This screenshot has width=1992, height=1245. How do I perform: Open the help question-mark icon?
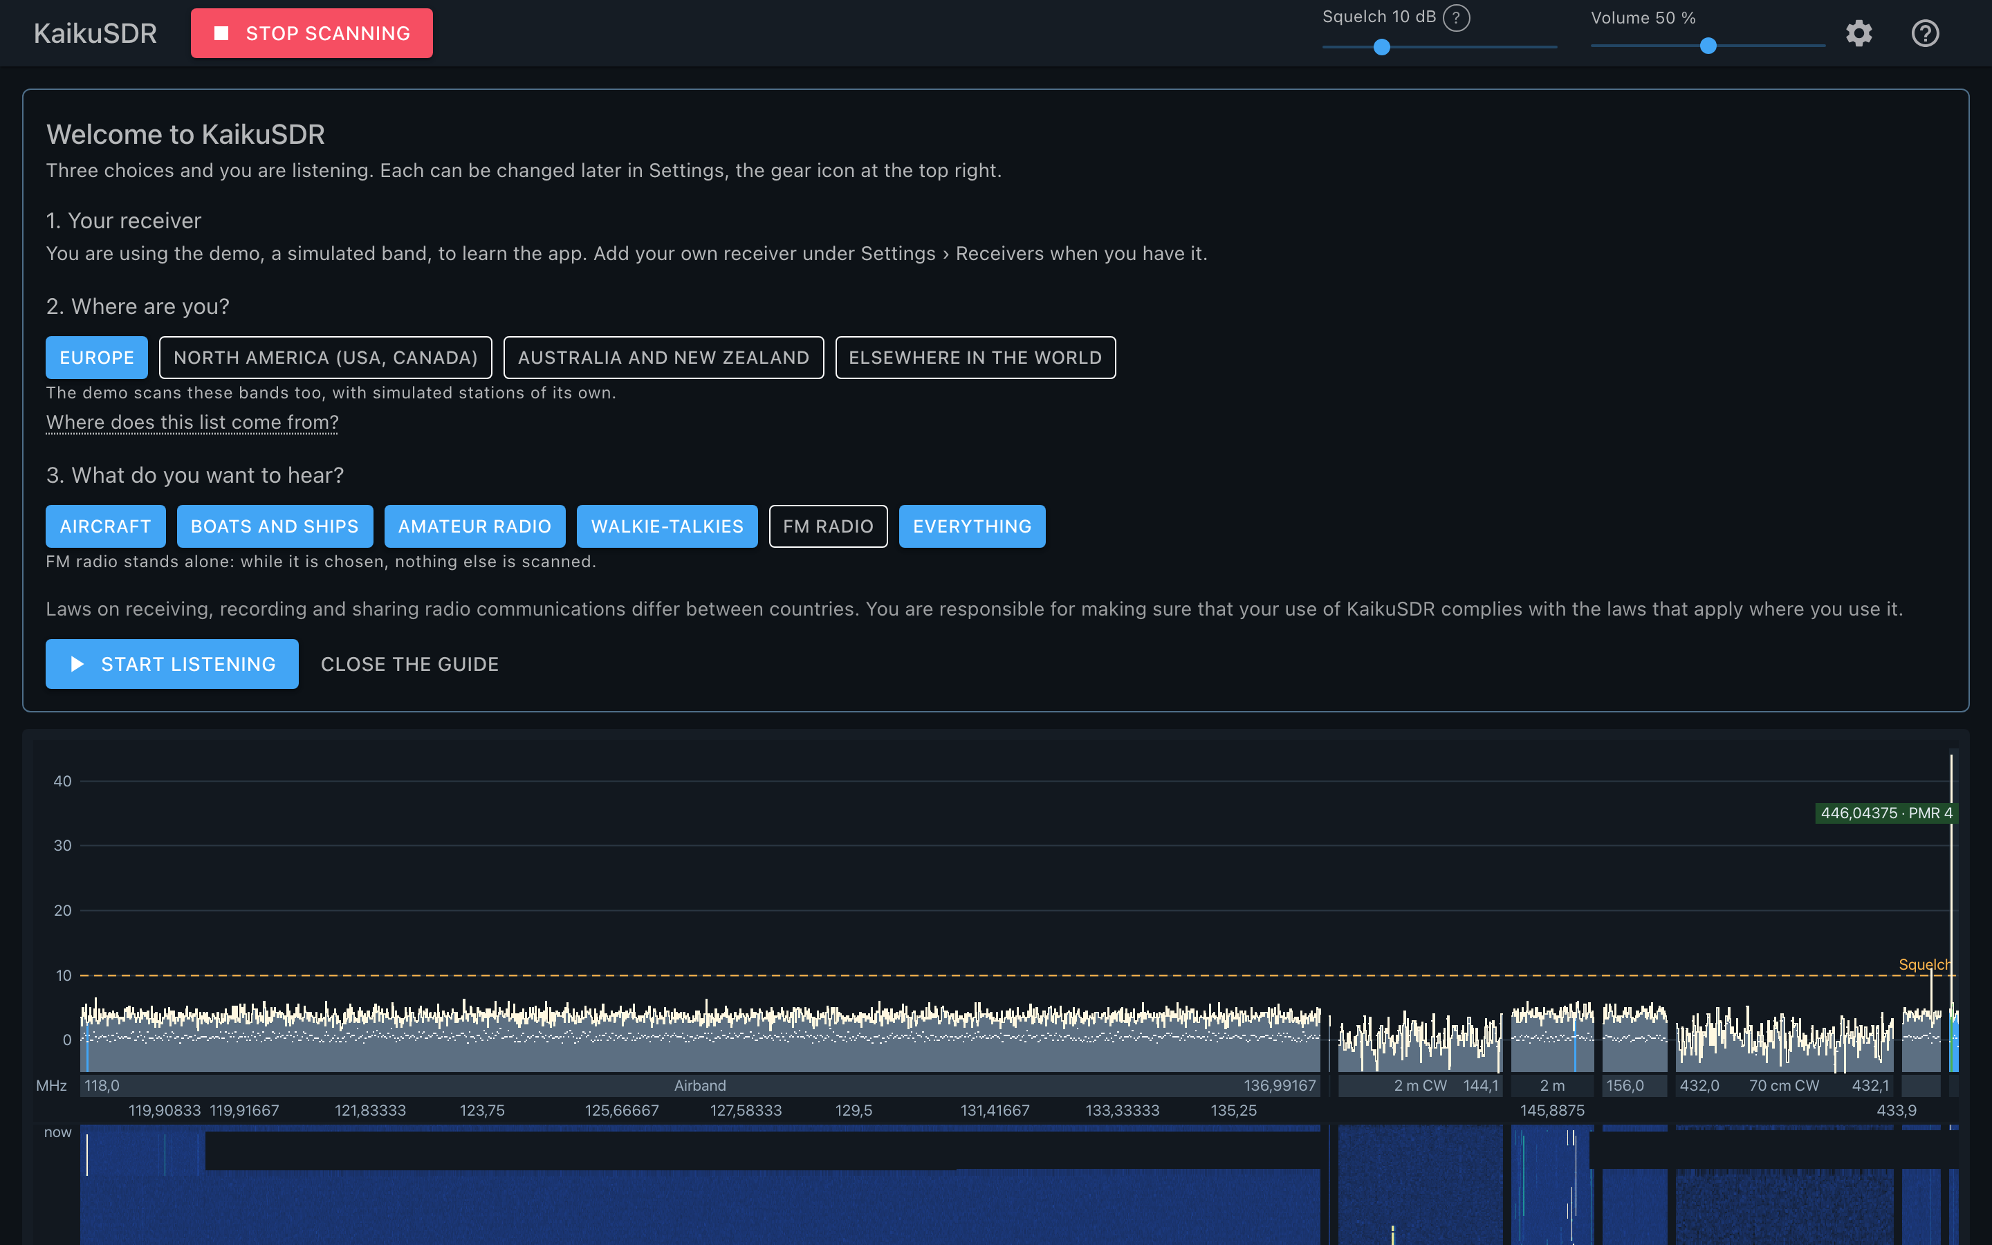(x=1924, y=33)
